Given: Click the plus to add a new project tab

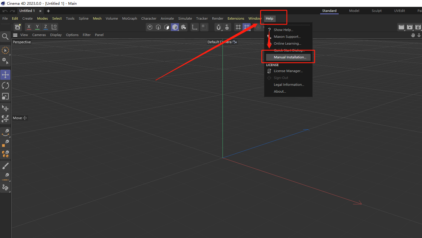Looking at the screenshot, I should click(x=48, y=11).
